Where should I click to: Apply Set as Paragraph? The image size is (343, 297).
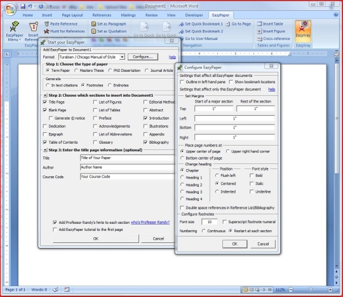pyautogui.click(x=109, y=24)
